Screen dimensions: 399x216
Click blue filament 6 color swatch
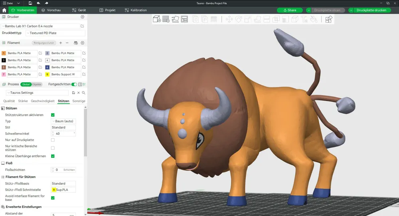coord(47,67)
